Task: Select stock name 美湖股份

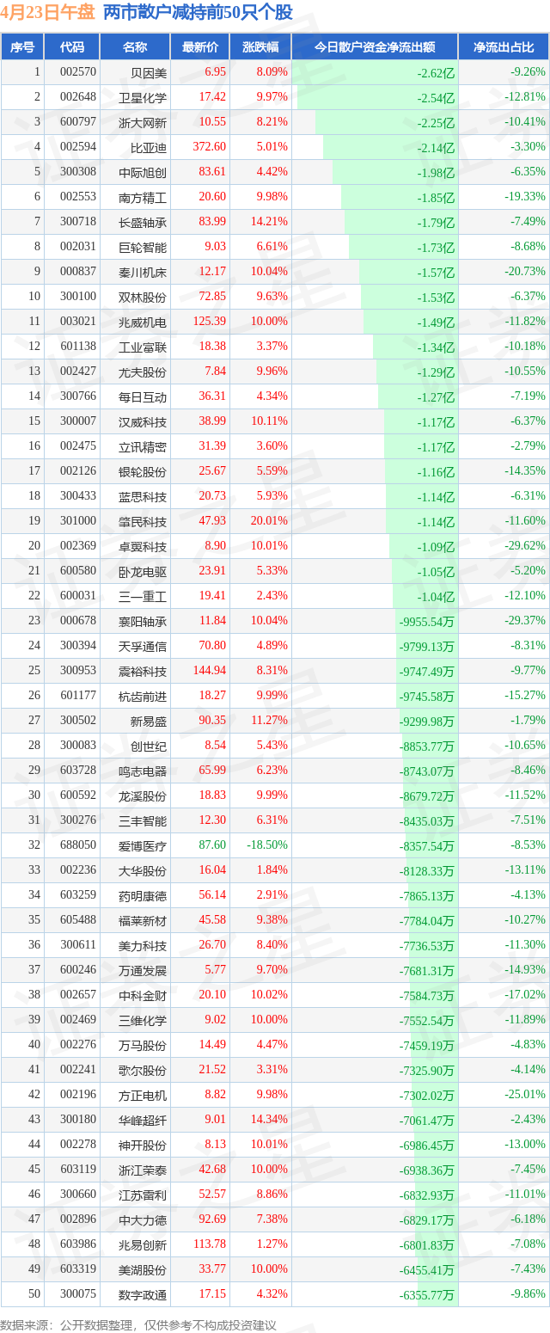Action: pos(143,1270)
